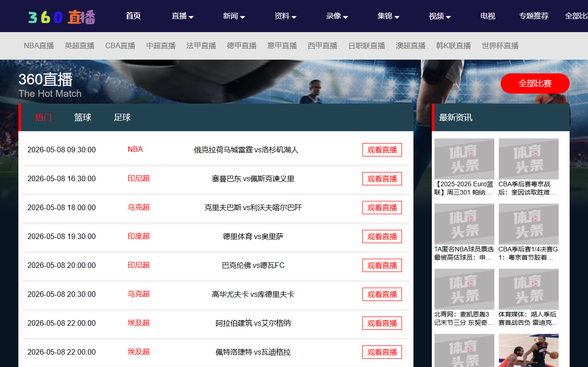Open CBA季后赛粤京战后 news thumbnail
This screenshot has width=588, height=367.
(529, 159)
